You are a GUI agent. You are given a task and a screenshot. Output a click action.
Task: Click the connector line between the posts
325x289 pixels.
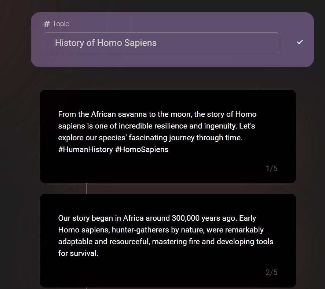[87, 188]
